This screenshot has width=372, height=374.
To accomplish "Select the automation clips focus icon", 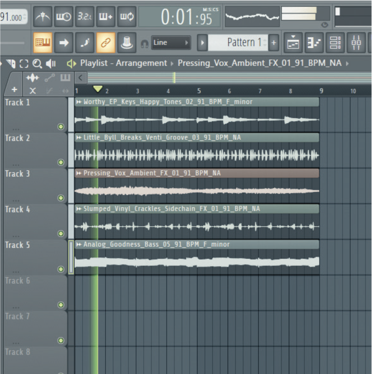I will 50,77.
